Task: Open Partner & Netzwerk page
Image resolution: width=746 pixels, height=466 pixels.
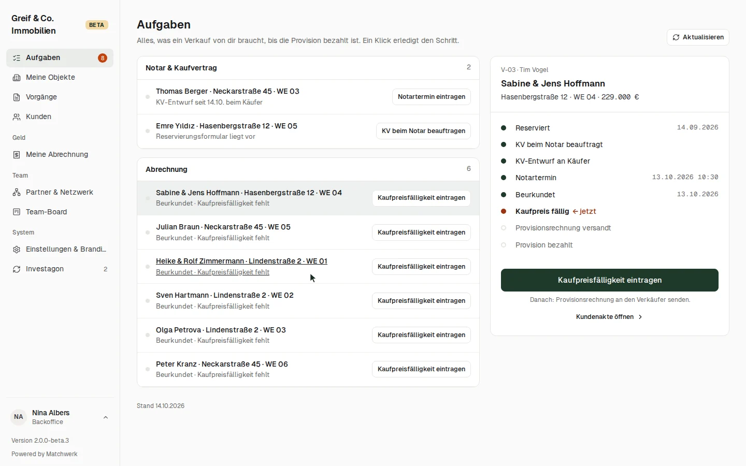Action: pyautogui.click(x=60, y=193)
